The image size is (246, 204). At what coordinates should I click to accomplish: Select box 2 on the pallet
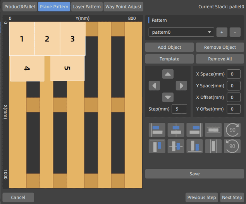pos(47,39)
